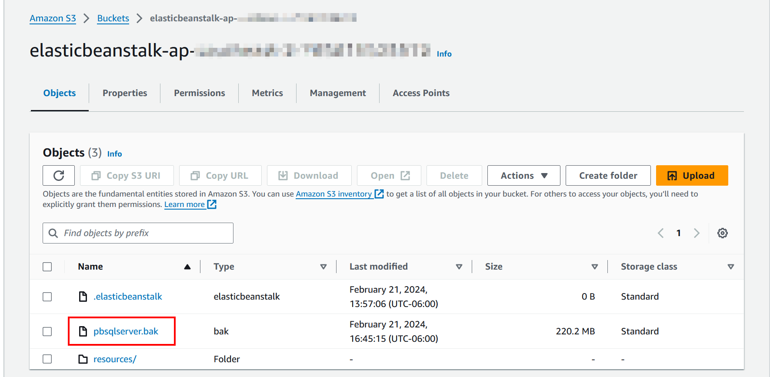Go to previous page arrow
This screenshot has width=770, height=377.
(x=660, y=233)
